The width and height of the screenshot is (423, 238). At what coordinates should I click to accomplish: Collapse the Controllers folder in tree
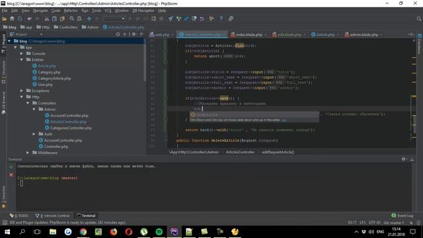point(28,103)
